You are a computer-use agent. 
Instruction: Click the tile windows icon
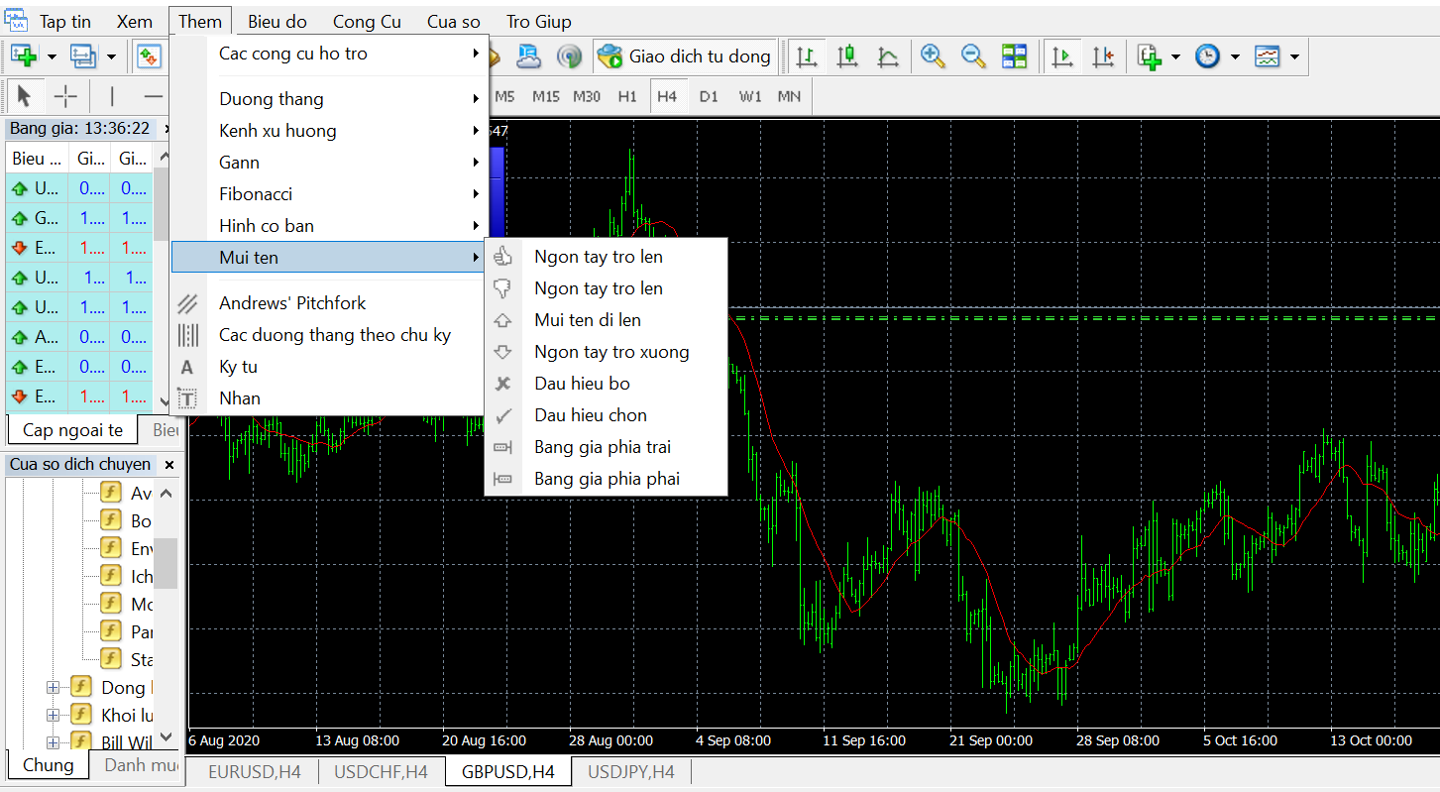(1014, 57)
